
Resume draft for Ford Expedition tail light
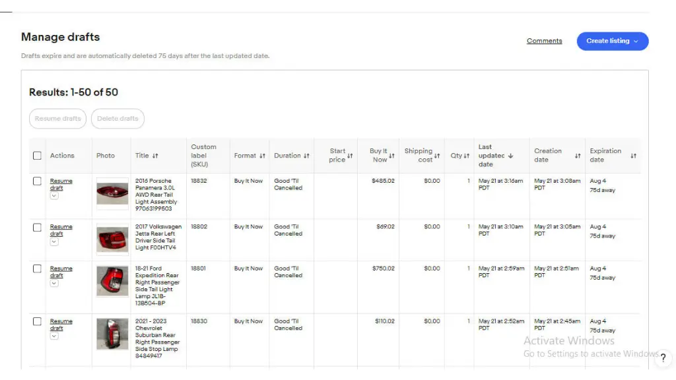point(61,272)
